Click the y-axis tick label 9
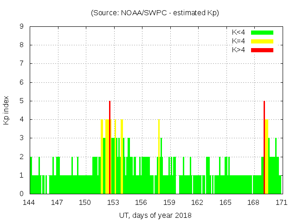Image resolution: width=297 pixels, height=222 pixels. tap(21, 26)
